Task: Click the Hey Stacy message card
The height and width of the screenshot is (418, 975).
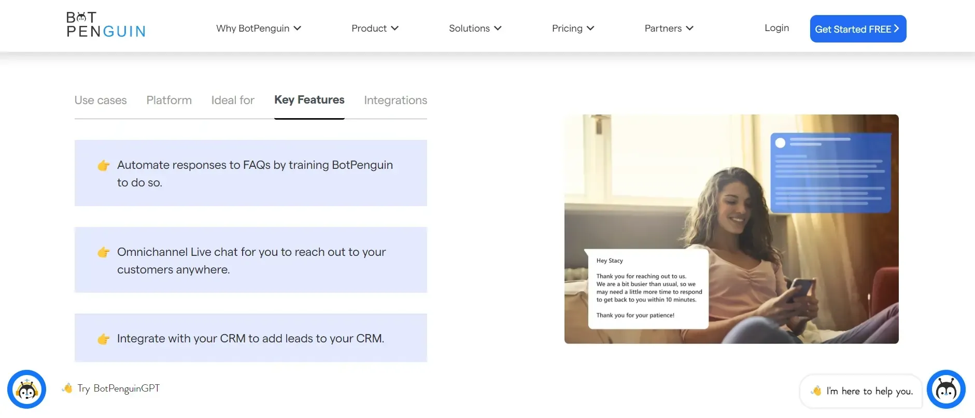Action: pos(648,289)
